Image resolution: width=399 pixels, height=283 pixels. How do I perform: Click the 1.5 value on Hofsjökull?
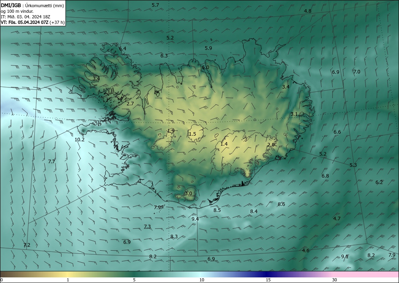pyautogui.click(x=193, y=134)
